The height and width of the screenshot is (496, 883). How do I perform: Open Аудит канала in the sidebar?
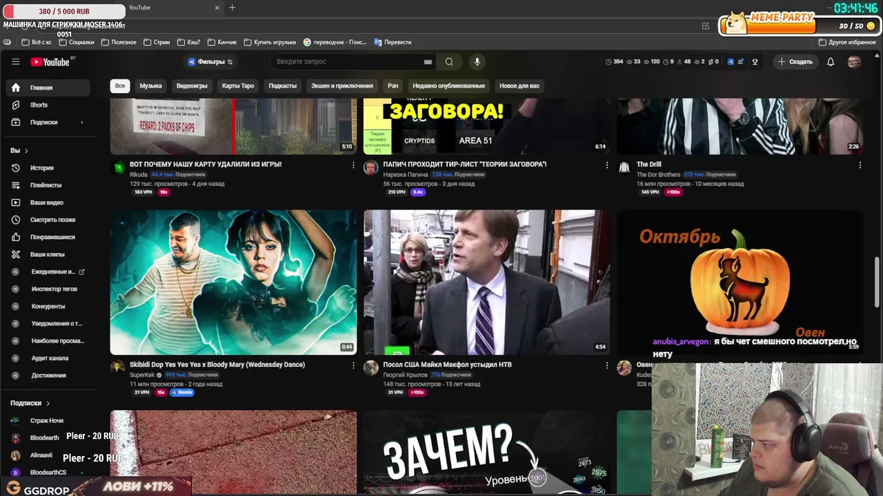48,358
